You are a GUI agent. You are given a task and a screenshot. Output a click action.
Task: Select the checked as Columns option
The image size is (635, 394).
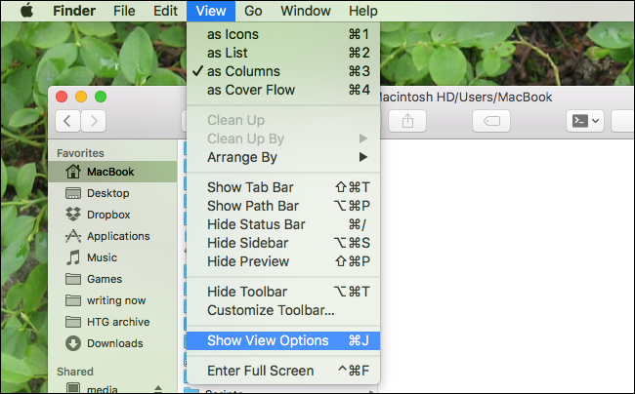tap(283, 71)
